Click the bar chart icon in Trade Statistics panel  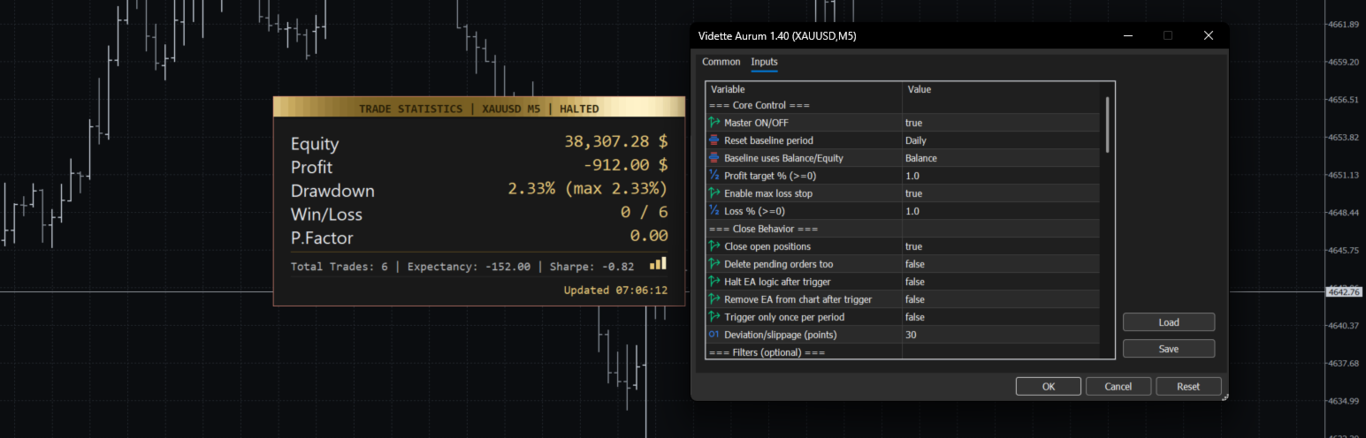pyautogui.click(x=659, y=263)
